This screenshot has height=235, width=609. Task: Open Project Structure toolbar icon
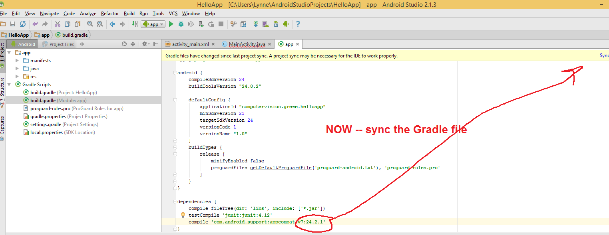point(243,24)
